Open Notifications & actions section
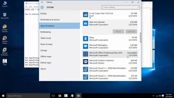Viewport: 174px width, 98px height. click(x=60, y=20)
